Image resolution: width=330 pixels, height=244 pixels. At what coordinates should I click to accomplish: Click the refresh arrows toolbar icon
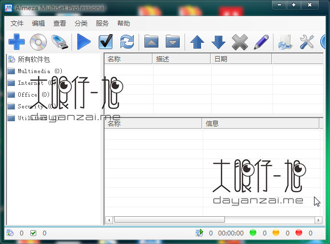point(127,42)
